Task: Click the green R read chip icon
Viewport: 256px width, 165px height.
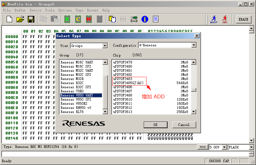Action: pos(67,19)
